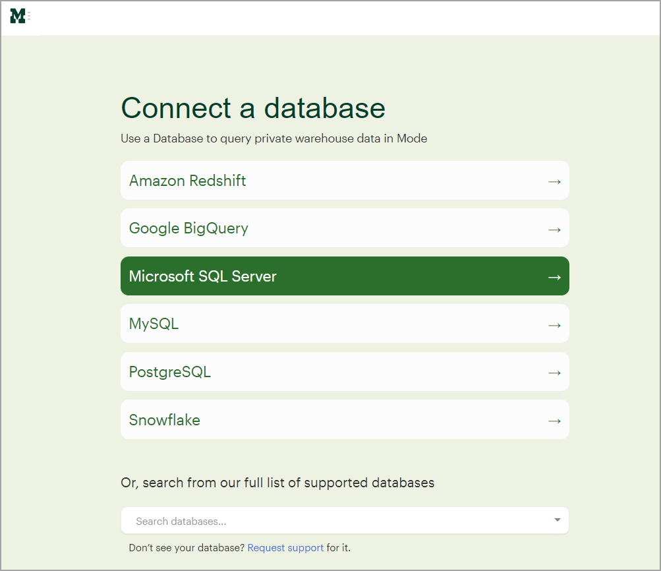Click the arrow next to PostgreSQL
Image resolution: width=661 pixels, height=571 pixels.
(554, 371)
